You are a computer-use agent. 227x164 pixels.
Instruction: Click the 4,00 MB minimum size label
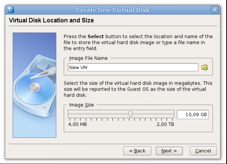point(77,124)
